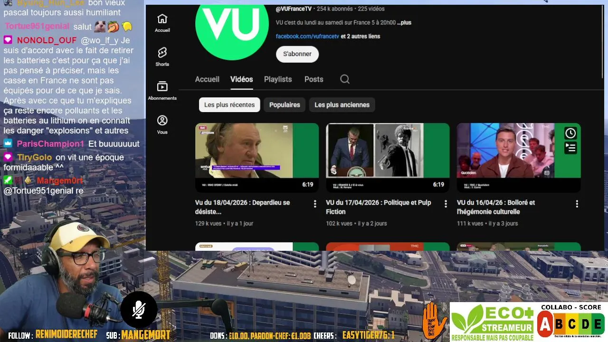The width and height of the screenshot is (608, 342).
Task: Click title VU du 17/04/2026 : Politique et Pulp Fiction
Action: [379, 207]
